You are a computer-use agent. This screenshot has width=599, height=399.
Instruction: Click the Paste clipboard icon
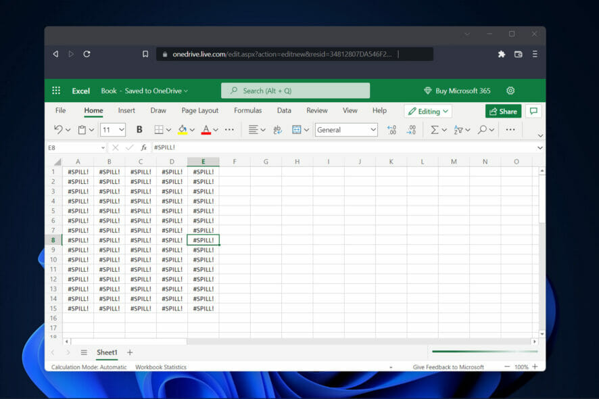coord(82,130)
